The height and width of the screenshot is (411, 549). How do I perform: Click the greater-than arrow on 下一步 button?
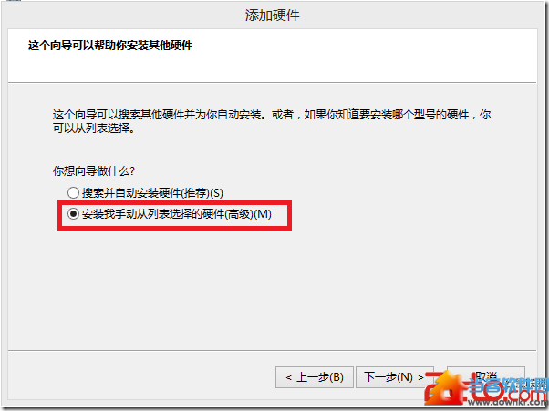[x=420, y=378]
